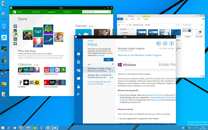The width and height of the screenshot is (208, 130).
Task: Open recent locations dropdown in Pictures explorer
Action: (125, 25)
